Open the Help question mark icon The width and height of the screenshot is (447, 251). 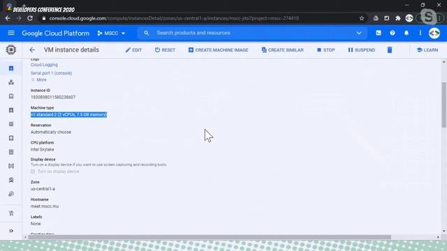pos(393,33)
